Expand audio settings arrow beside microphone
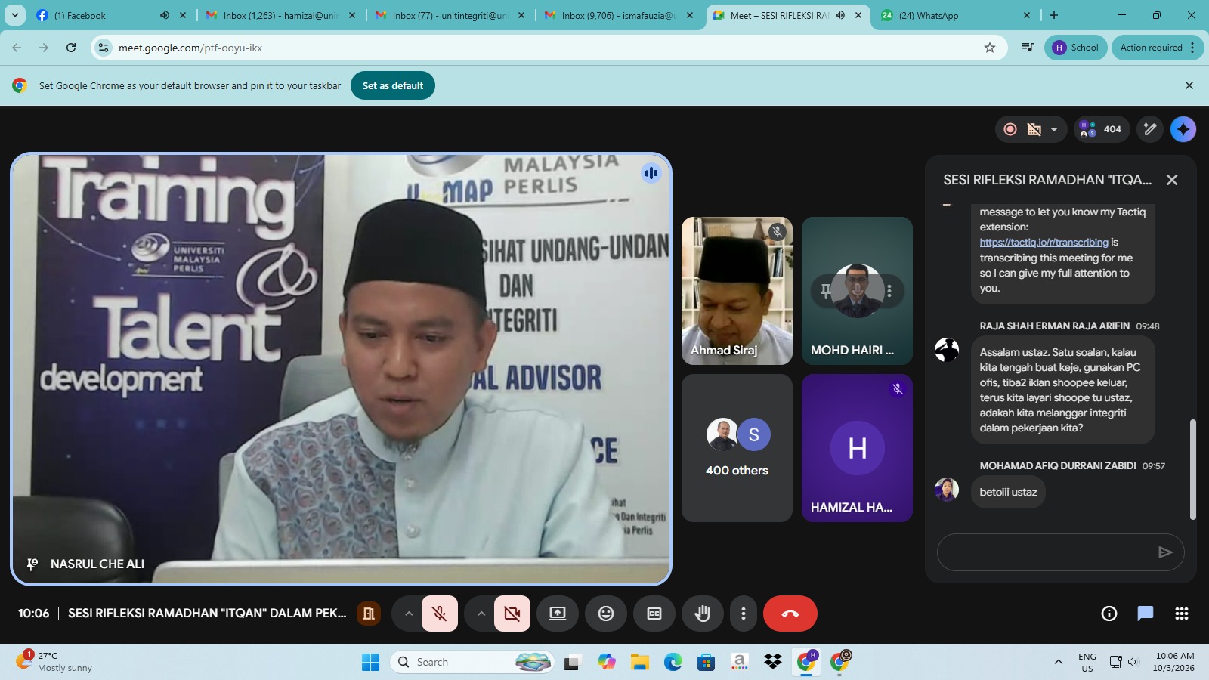1209x680 pixels. (409, 614)
